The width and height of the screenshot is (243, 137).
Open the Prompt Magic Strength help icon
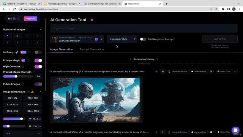34,72
